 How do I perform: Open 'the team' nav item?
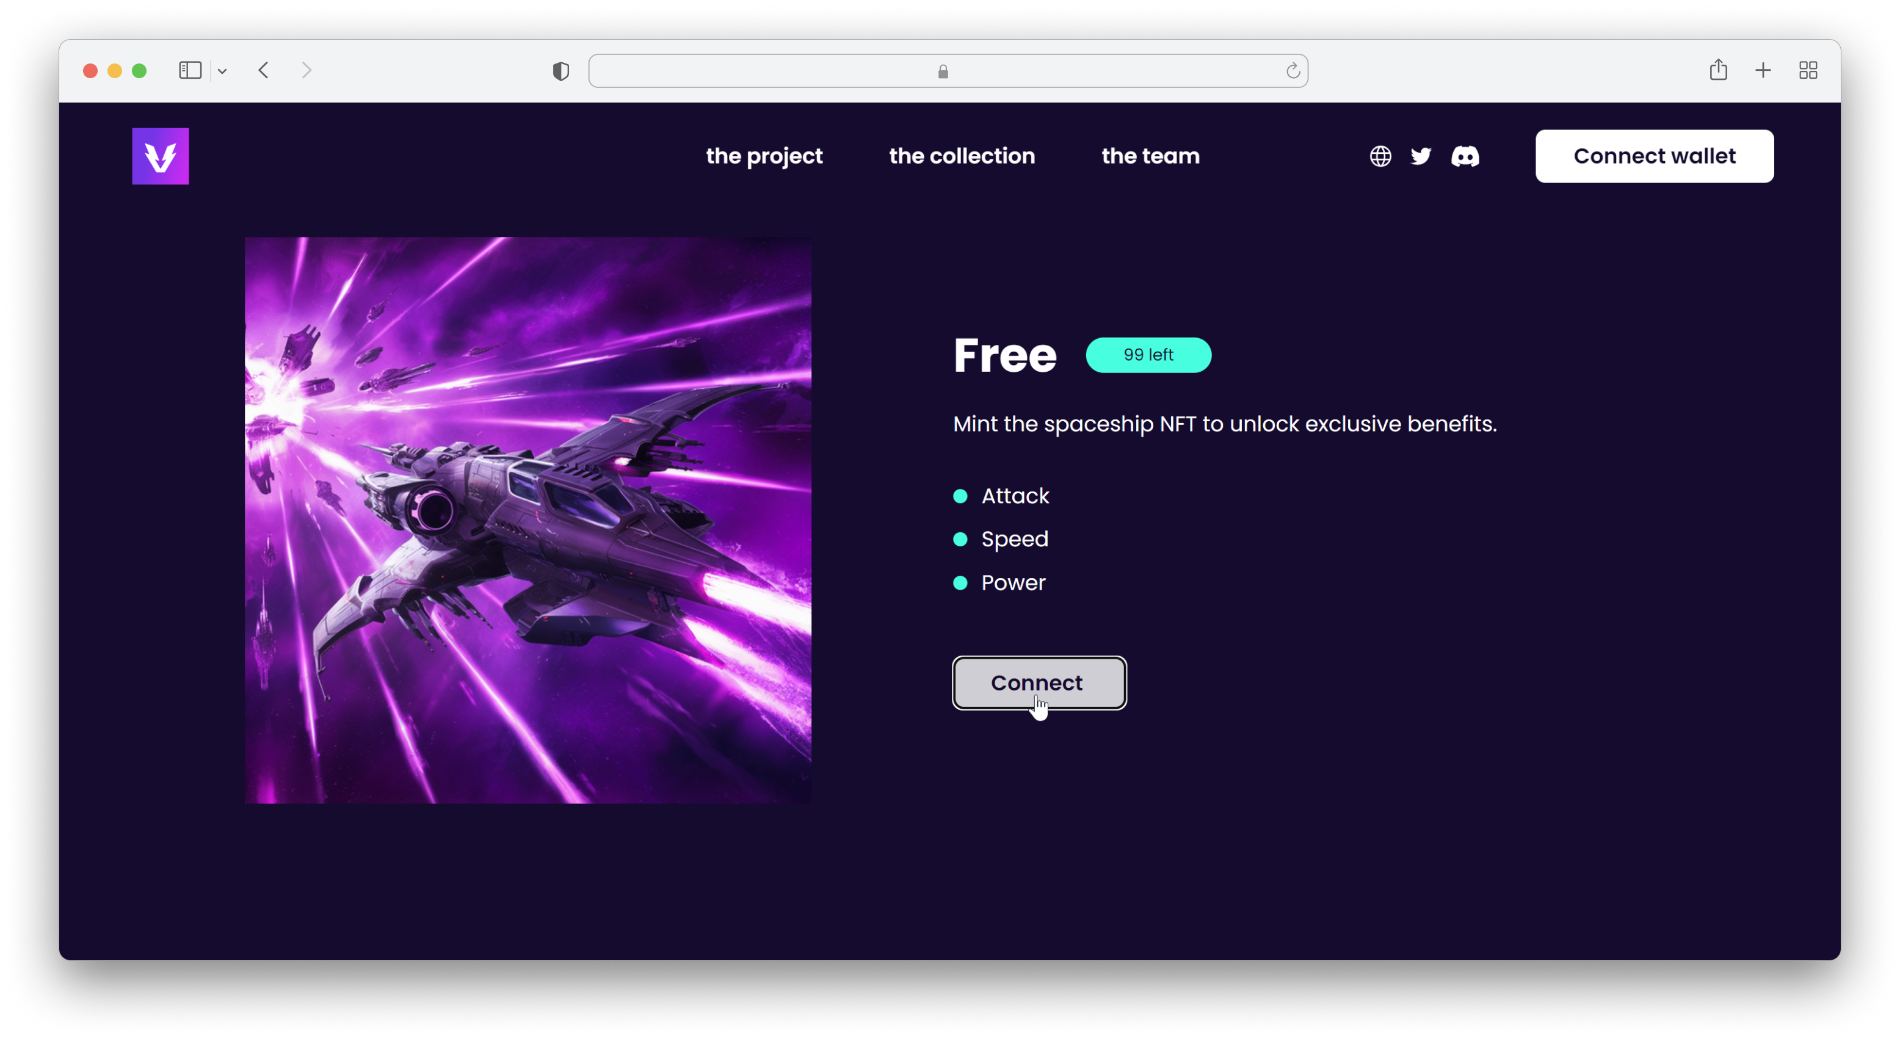(1150, 156)
